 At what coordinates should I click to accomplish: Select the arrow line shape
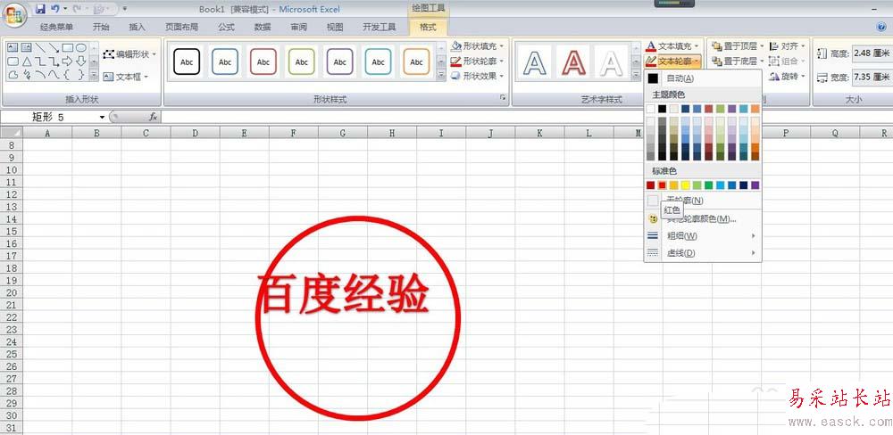[54, 48]
